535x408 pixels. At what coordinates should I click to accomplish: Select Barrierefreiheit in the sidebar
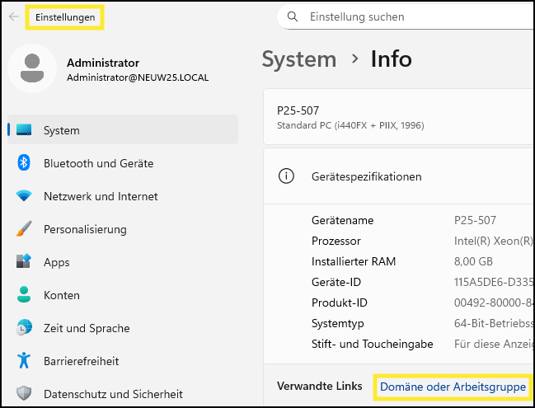tap(123, 360)
